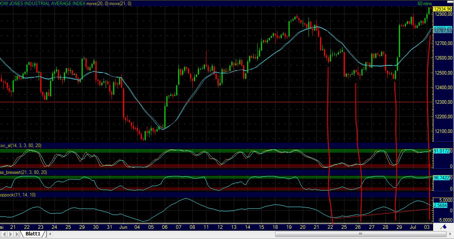
Task: Open the Blatt1 sheet tab
Action: tap(33, 234)
